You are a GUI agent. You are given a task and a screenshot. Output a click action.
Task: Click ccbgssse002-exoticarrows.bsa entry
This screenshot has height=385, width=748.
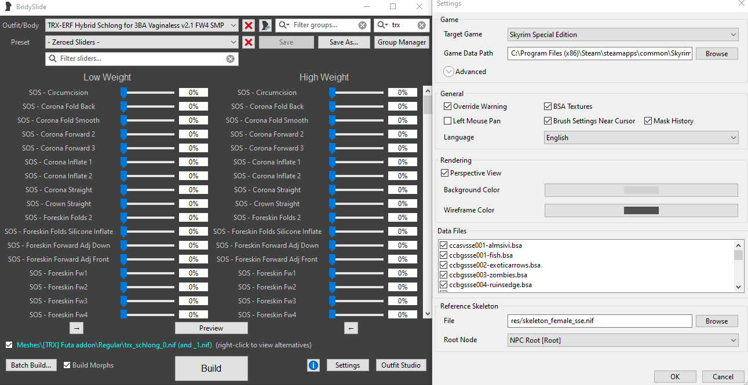(494, 265)
